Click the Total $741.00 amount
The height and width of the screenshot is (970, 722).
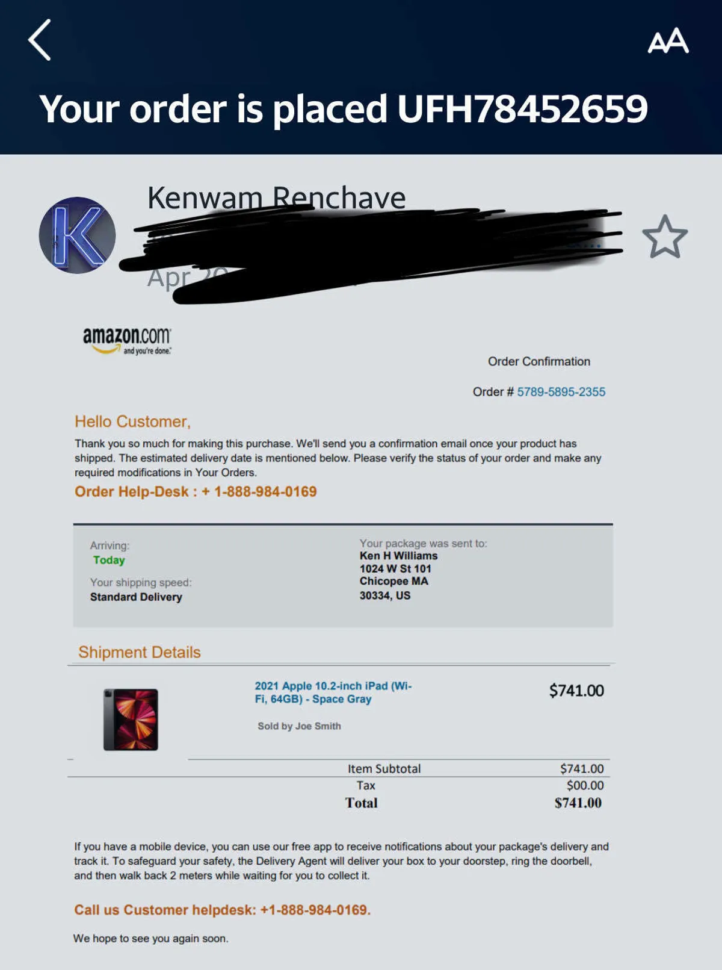click(x=578, y=803)
